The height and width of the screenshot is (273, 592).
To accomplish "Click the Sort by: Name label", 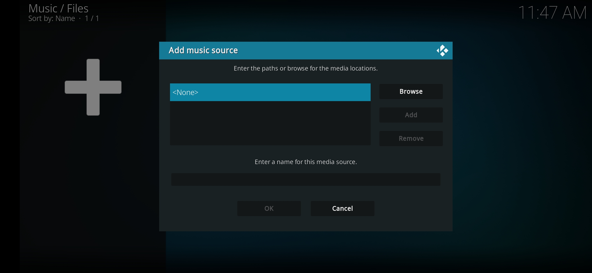I will (x=52, y=18).
